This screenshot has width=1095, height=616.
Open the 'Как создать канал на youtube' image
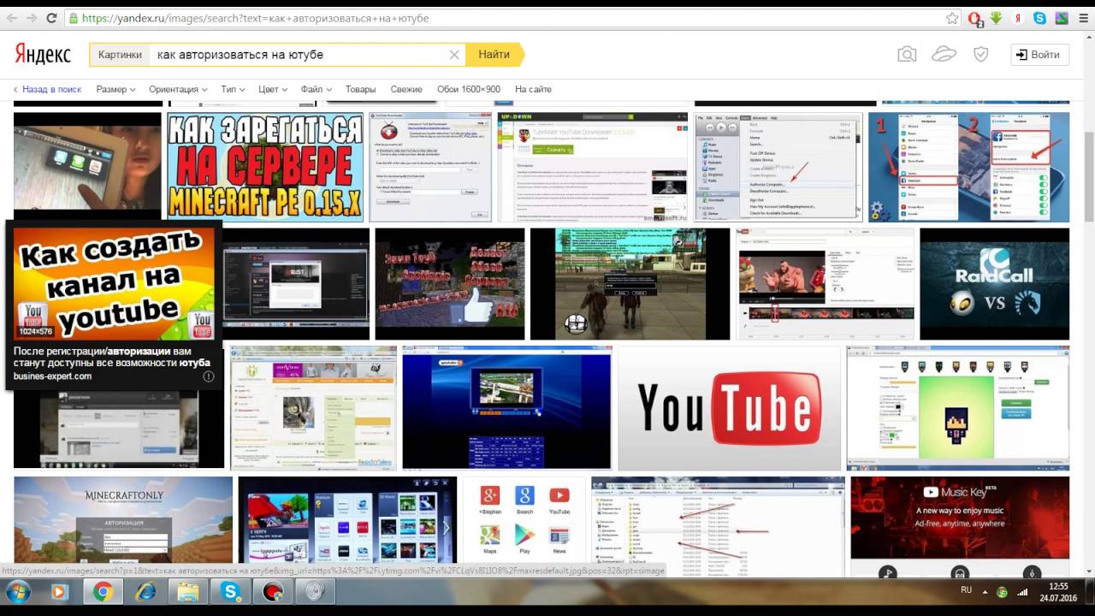pyautogui.click(x=114, y=283)
